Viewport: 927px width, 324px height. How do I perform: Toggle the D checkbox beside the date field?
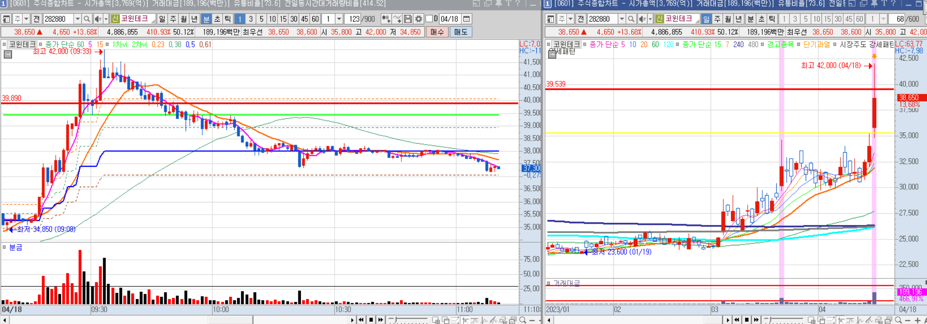pos(429,19)
